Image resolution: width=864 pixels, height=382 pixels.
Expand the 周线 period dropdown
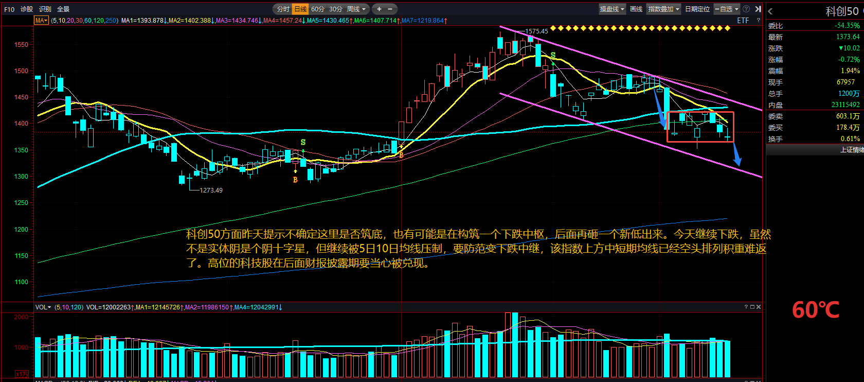pos(356,9)
